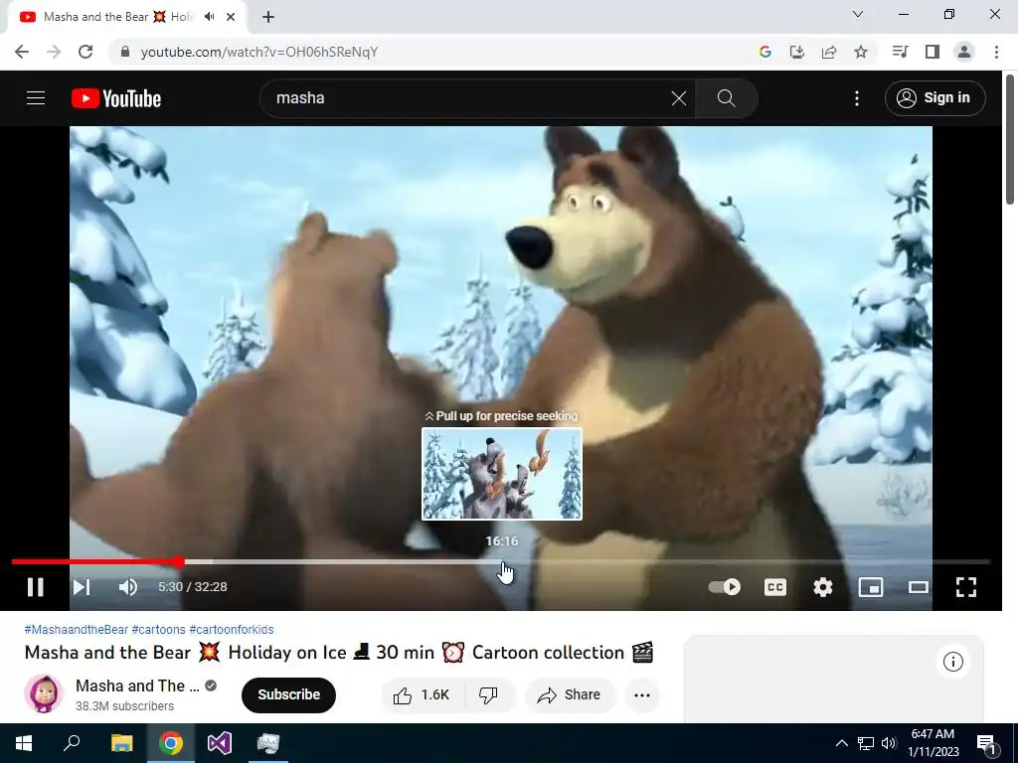Like the video with 1.6K likes
Image resolution: width=1018 pixels, height=763 pixels.
point(421,694)
